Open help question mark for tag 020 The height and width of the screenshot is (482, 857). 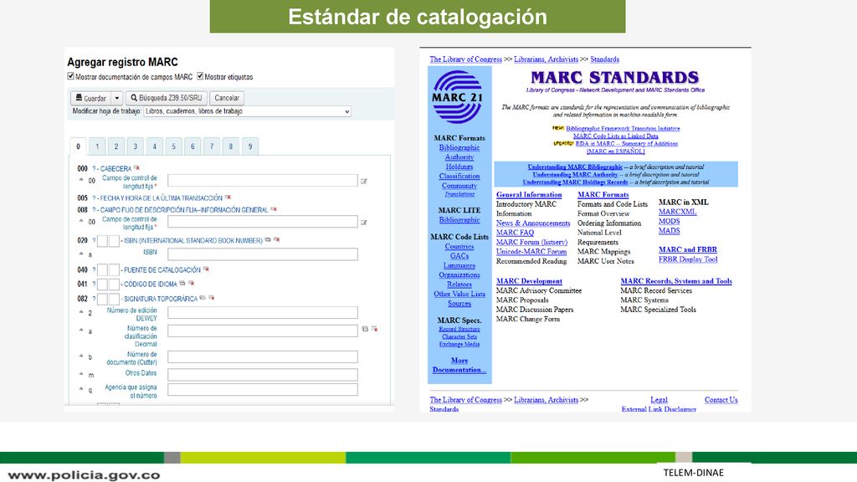point(94,240)
